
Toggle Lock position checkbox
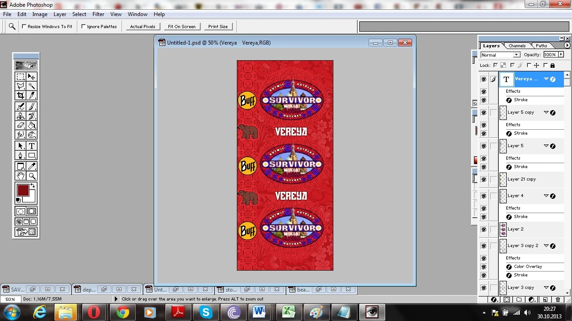click(529, 66)
